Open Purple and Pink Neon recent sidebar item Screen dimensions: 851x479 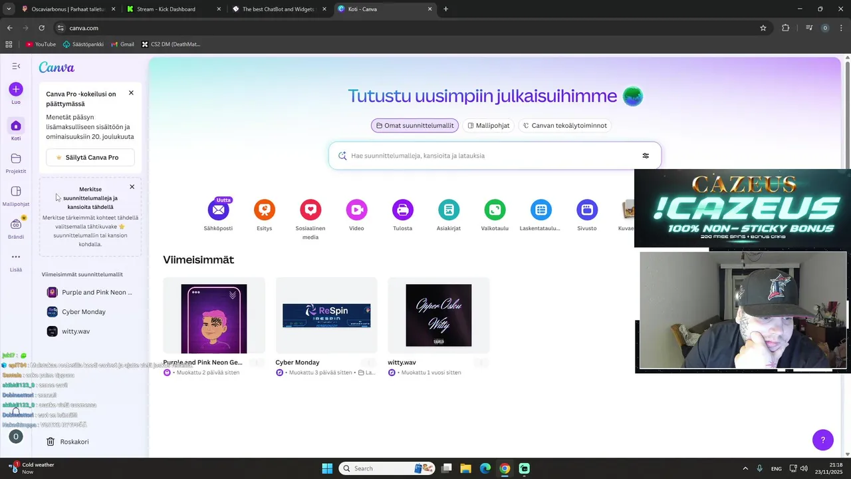pos(90,292)
